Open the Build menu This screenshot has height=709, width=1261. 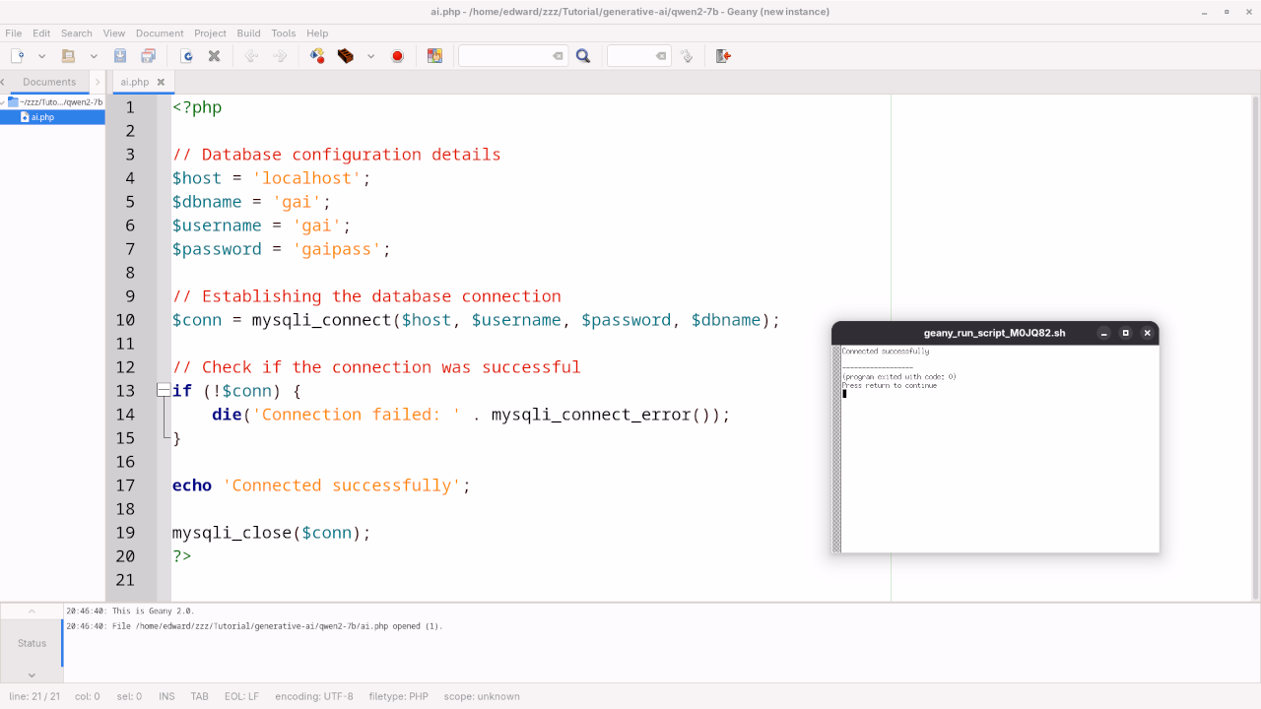[x=248, y=33]
